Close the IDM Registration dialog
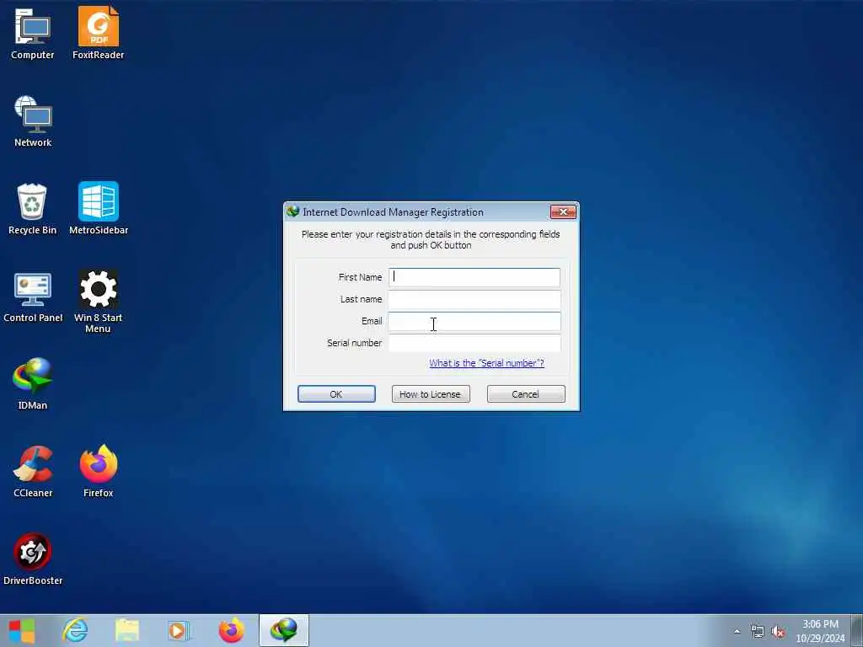 pyautogui.click(x=562, y=211)
